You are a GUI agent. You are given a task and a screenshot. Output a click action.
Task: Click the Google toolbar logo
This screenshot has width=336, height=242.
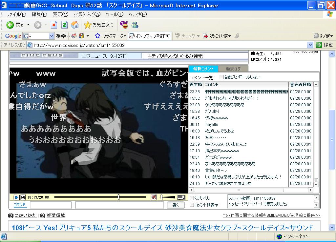coord(13,36)
